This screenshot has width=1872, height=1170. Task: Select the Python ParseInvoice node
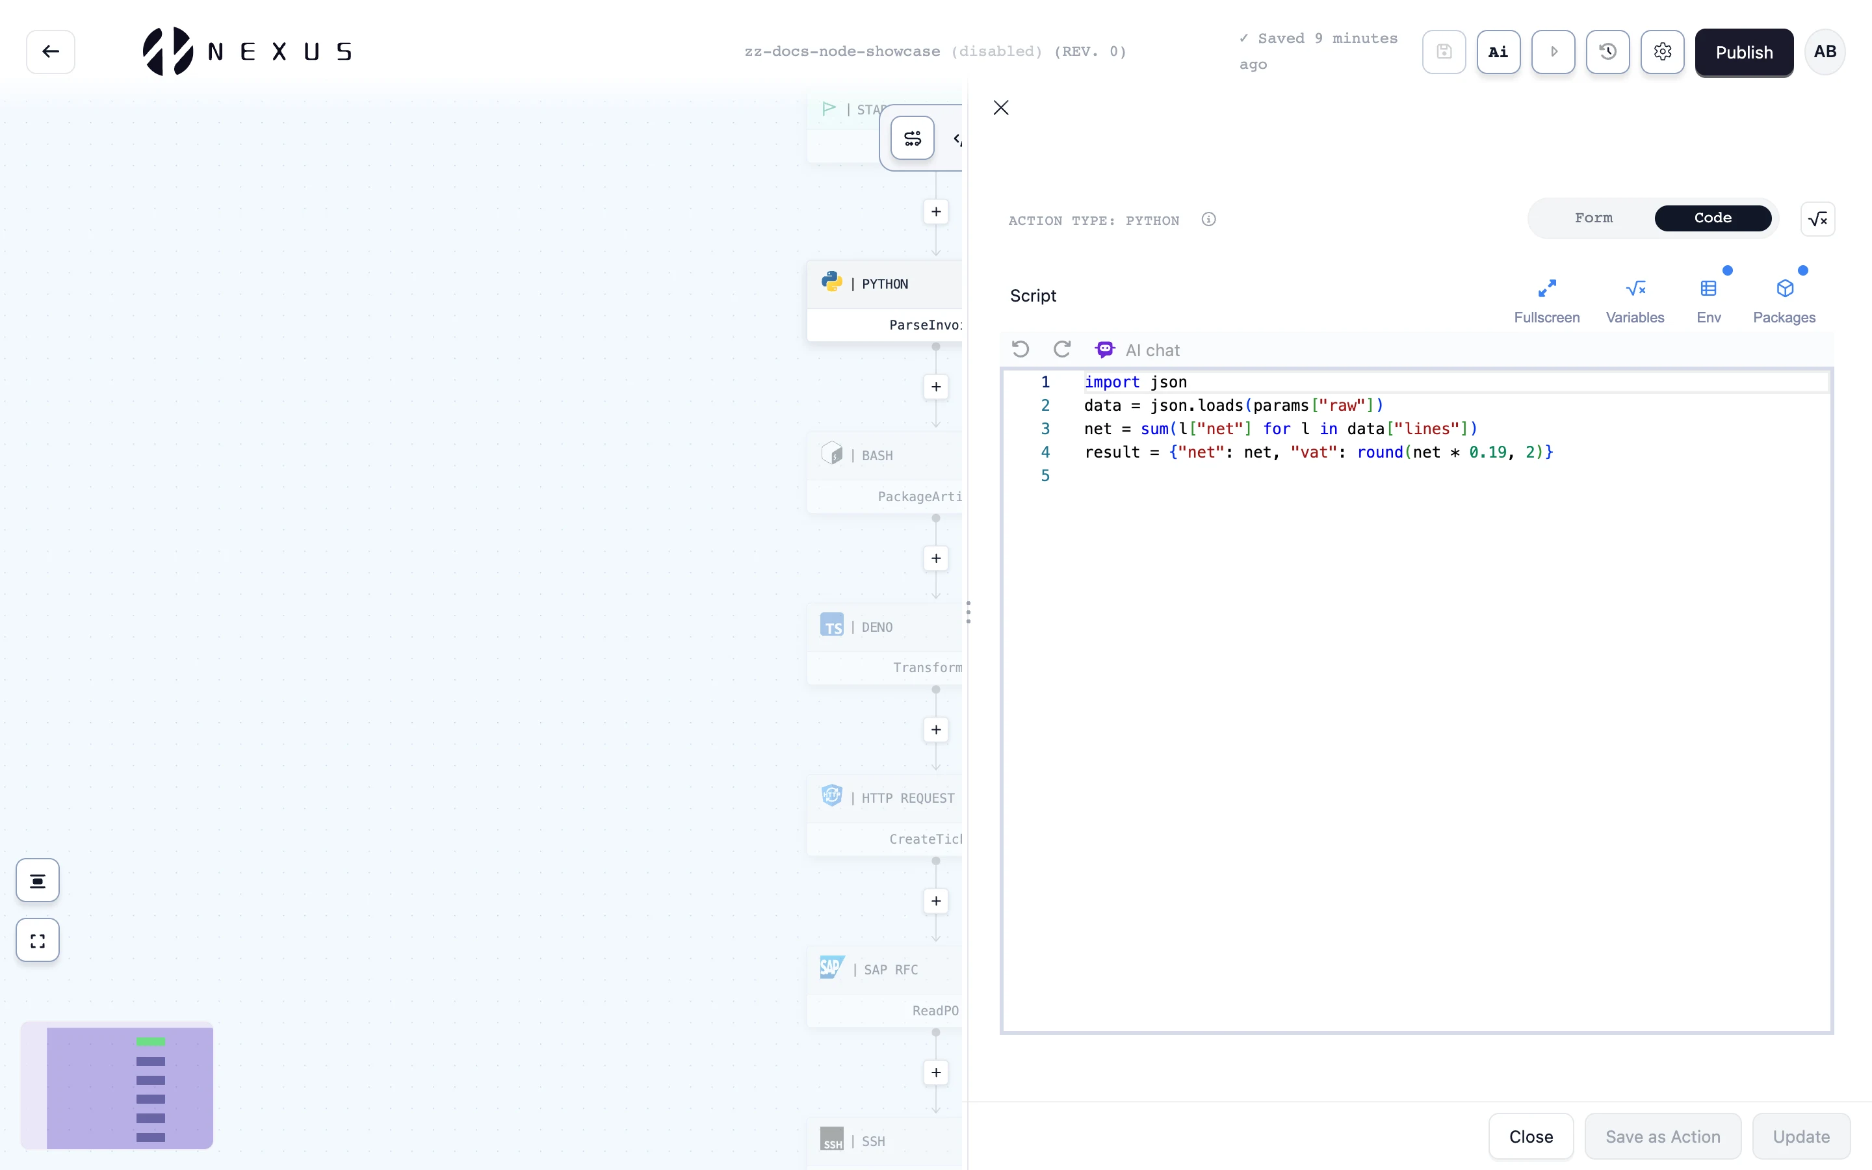(884, 302)
